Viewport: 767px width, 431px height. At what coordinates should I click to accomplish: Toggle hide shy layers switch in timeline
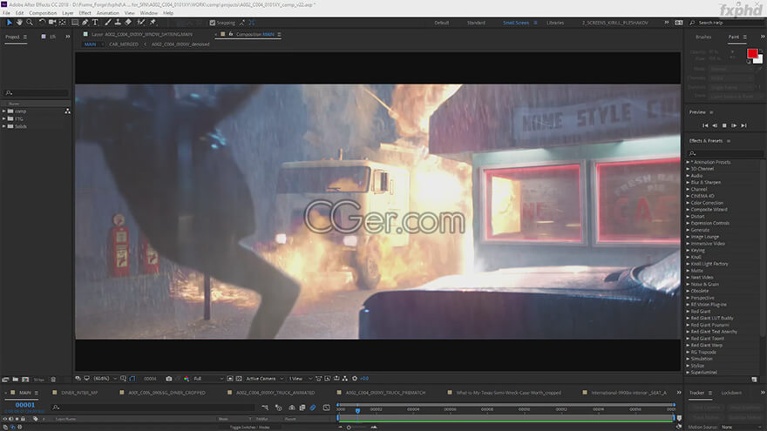(x=291, y=407)
